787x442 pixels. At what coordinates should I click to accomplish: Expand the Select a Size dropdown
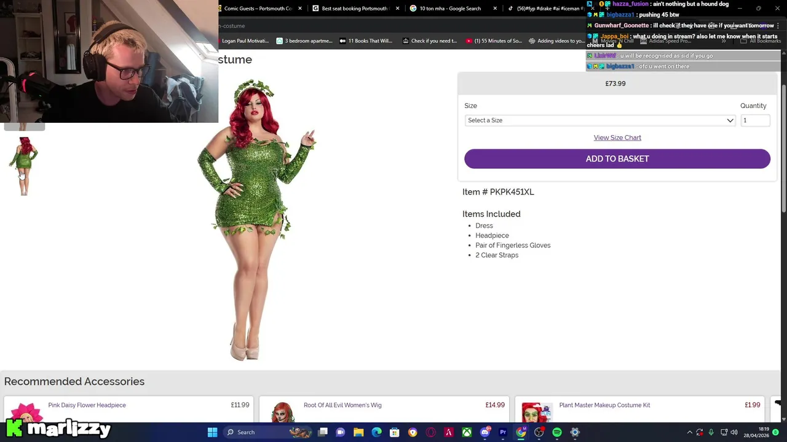pos(600,120)
